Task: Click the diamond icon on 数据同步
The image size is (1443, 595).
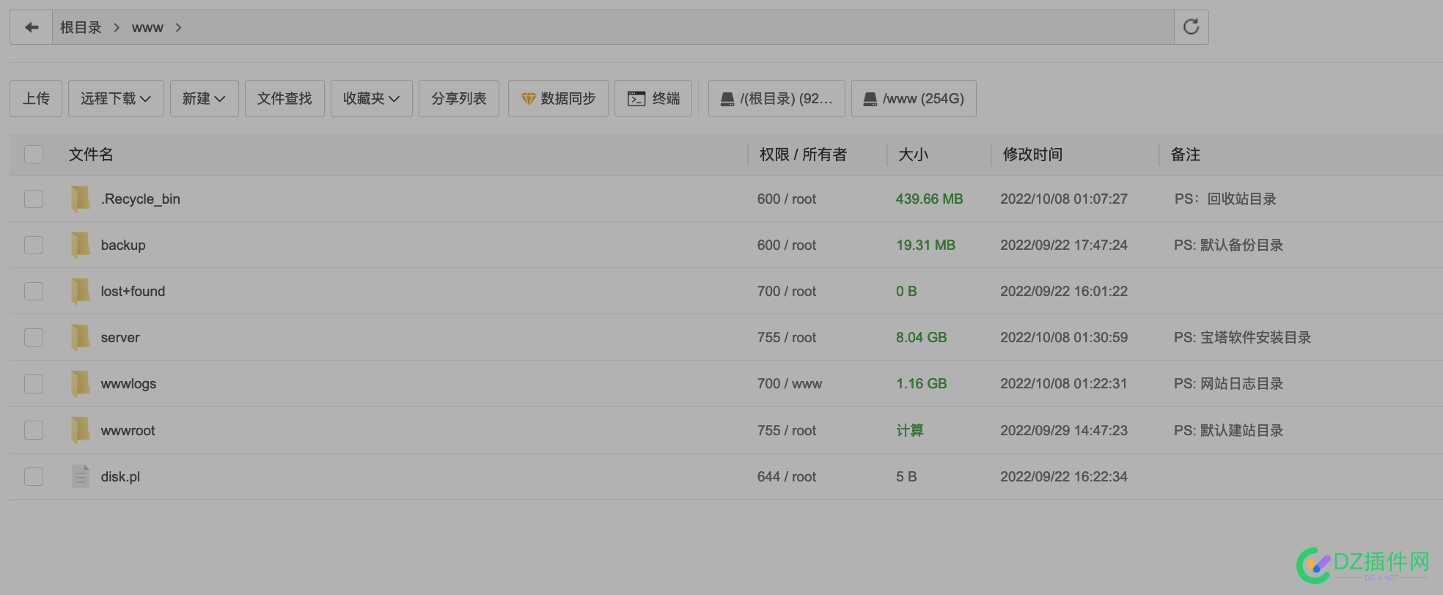Action: point(529,99)
